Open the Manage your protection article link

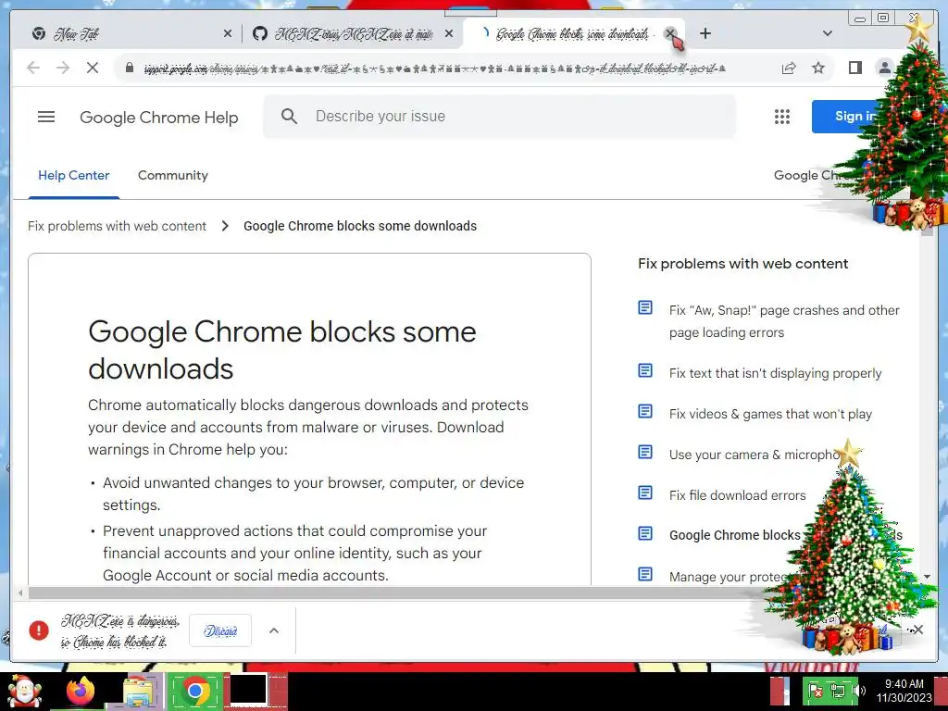(728, 577)
